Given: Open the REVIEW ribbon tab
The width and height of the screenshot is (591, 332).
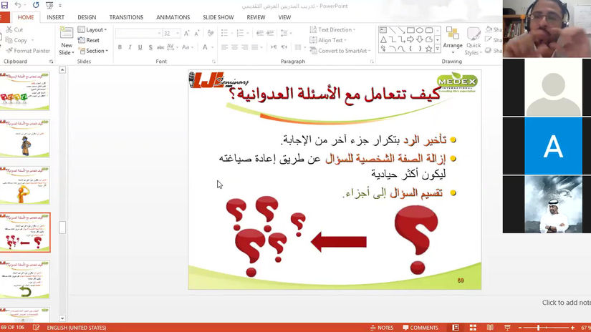Looking at the screenshot, I should (256, 17).
